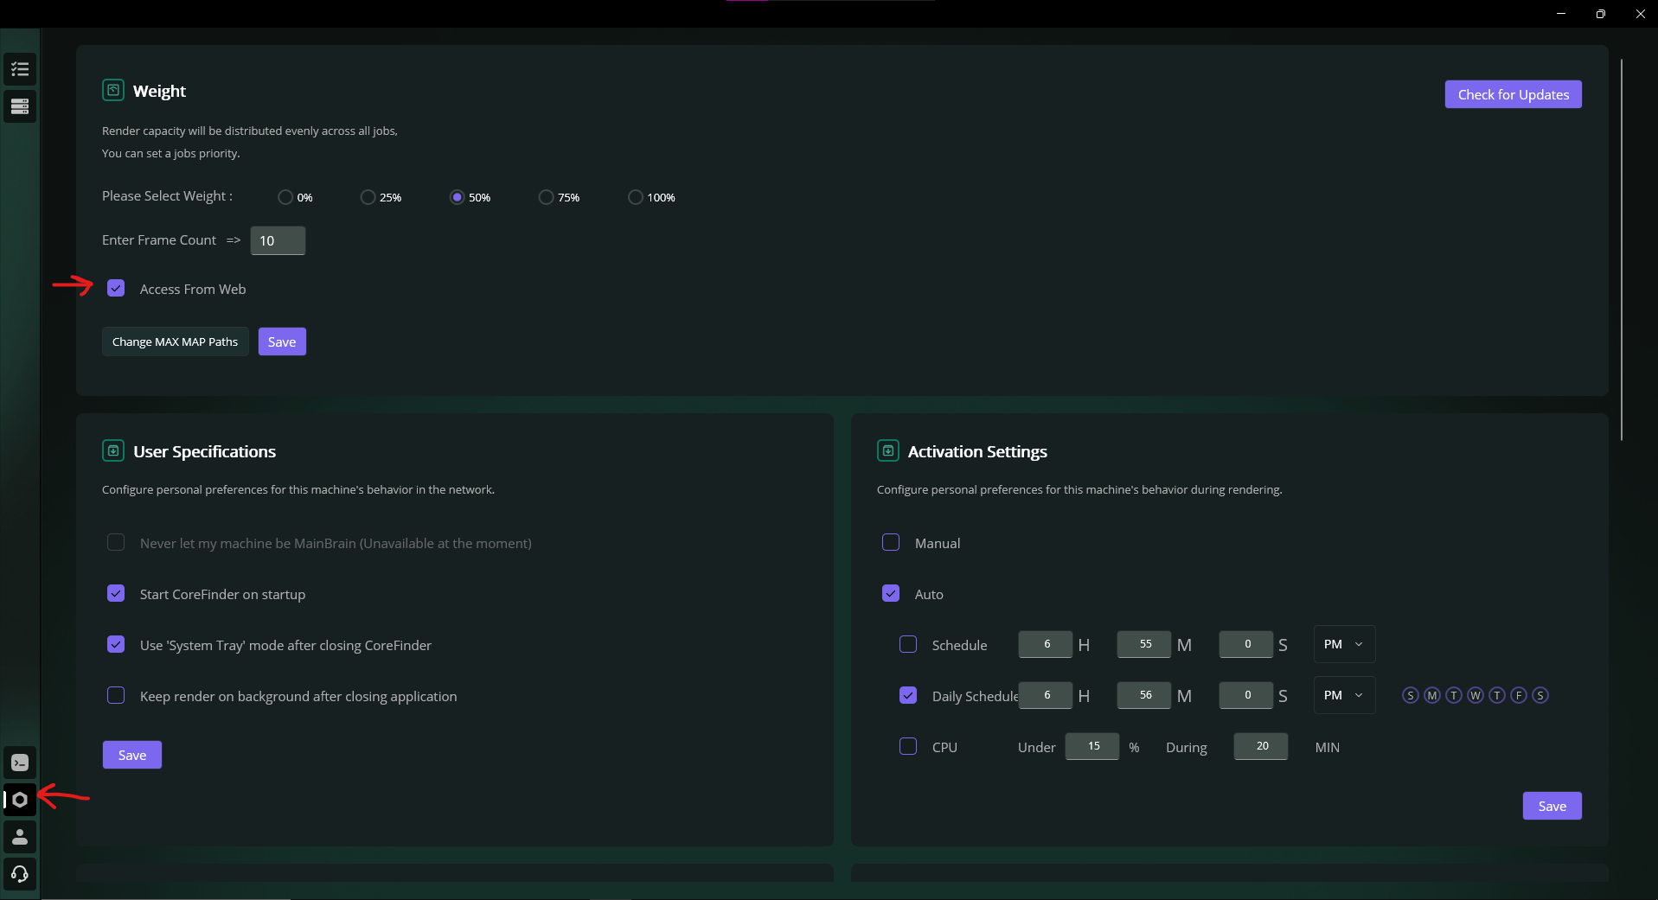The image size is (1658, 900).
Task: Click the Check for Updates button
Action: (1513, 94)
